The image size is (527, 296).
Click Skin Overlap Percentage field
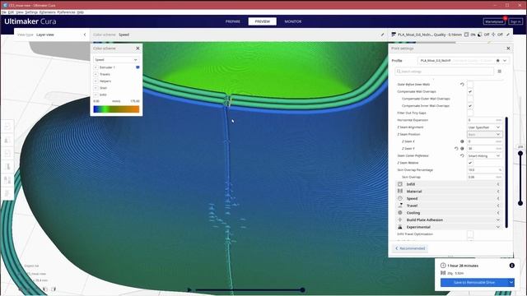(x=485, y=170)
